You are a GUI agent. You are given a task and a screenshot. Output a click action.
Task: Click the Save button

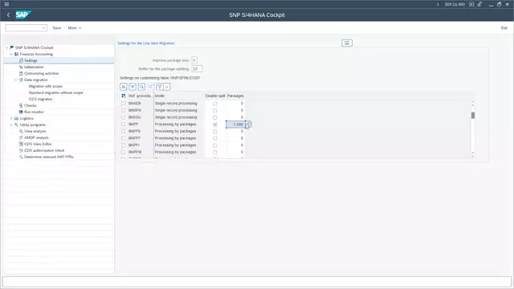point(57,28)
